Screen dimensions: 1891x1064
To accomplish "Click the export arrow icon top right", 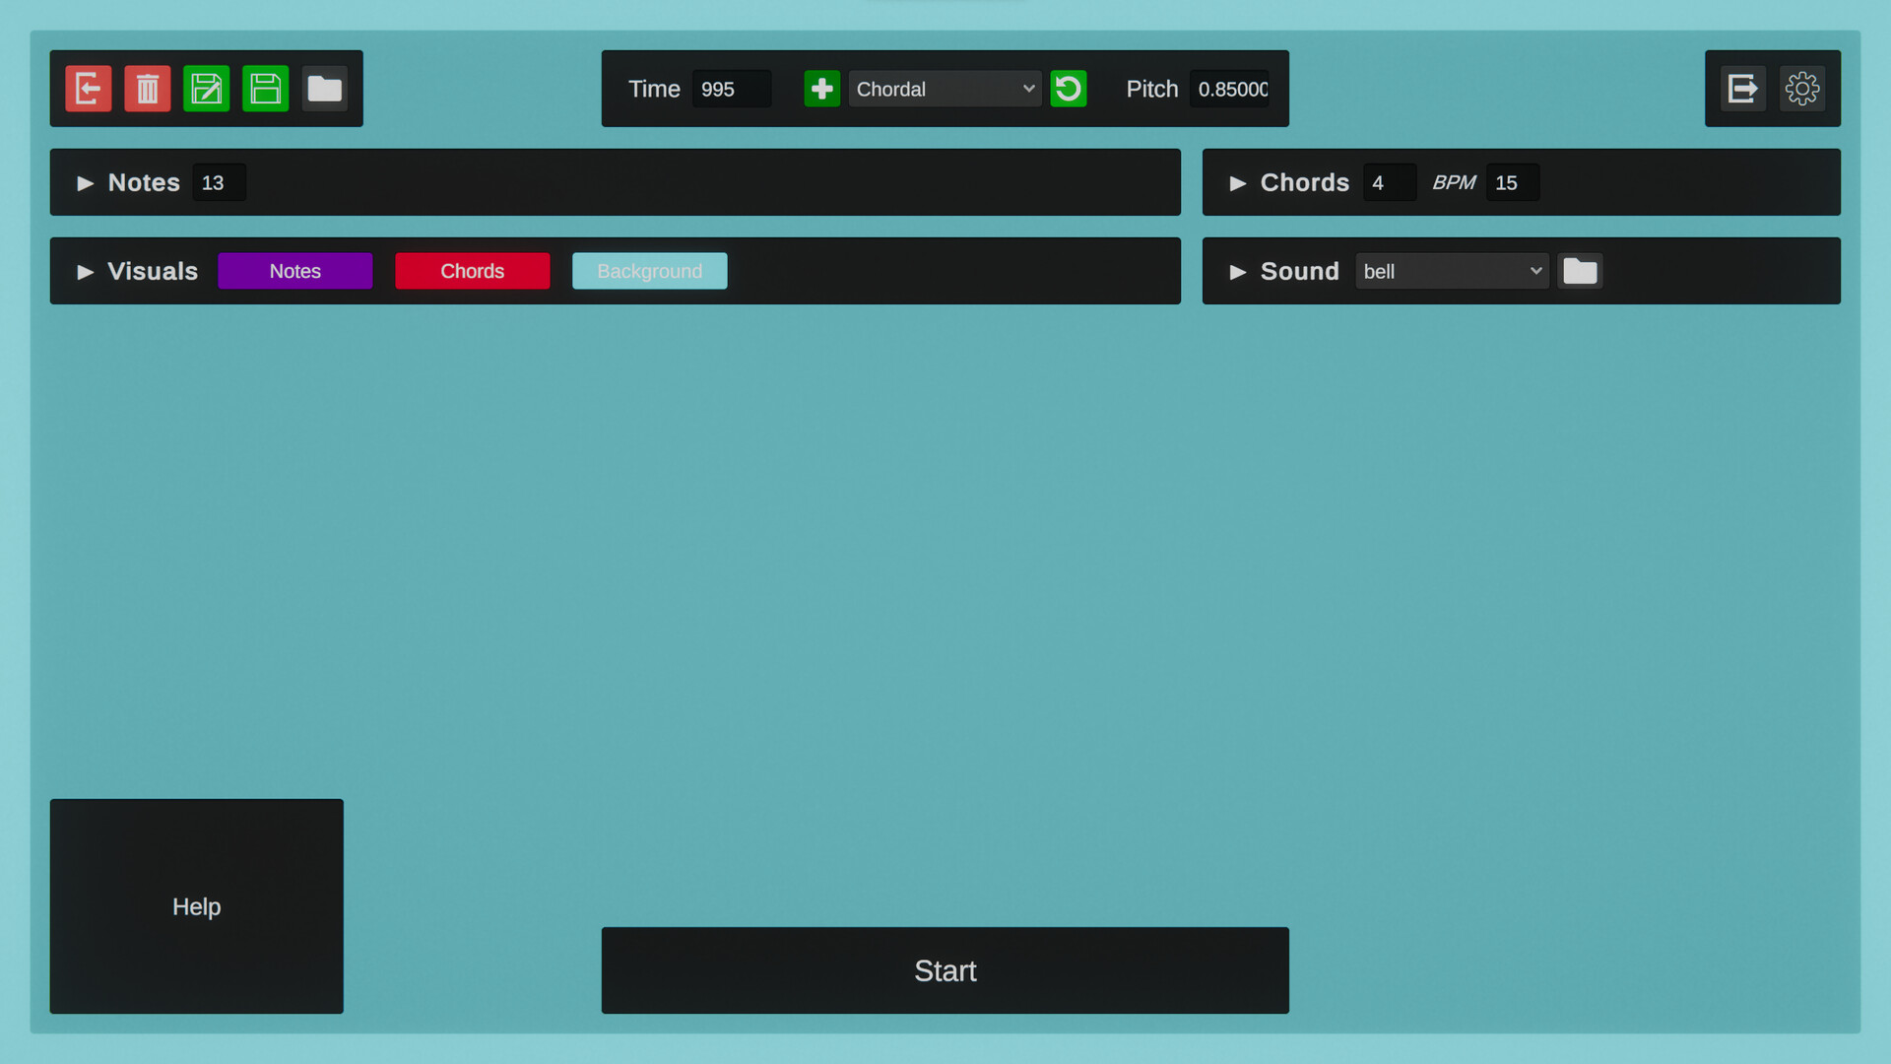I will tap(1742, 89).
